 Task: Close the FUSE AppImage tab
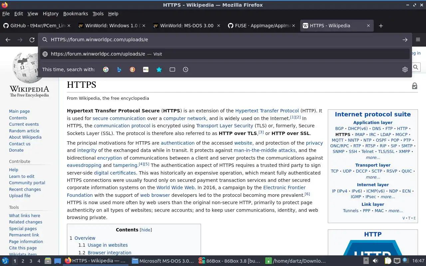[x=294, y=26]
